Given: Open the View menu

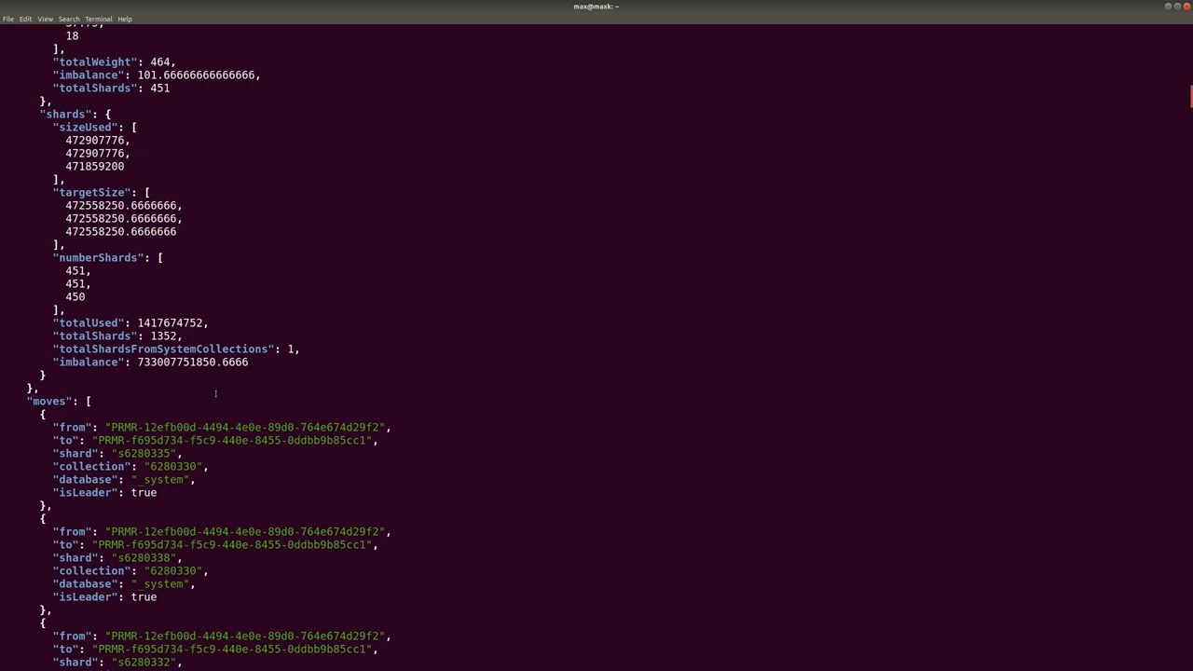Looking at the screenshot, I should point(45,19).
